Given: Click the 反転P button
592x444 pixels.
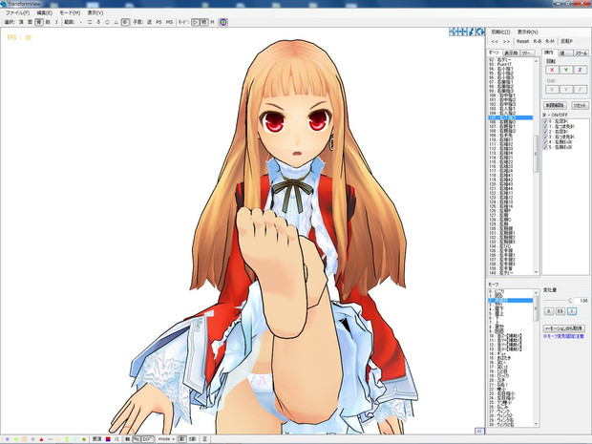Looking at the screenshot, I should [x=566, y=41].
